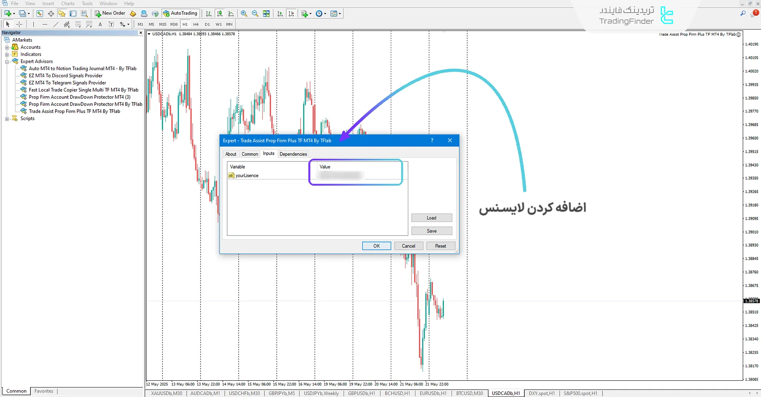Toggle chart line mode
The width and height of the screenshot is (761, 397).
[231, 13]
